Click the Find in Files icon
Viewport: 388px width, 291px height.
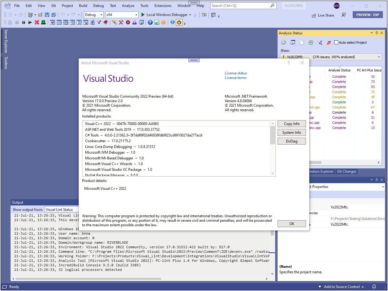(x=204, y=15)
